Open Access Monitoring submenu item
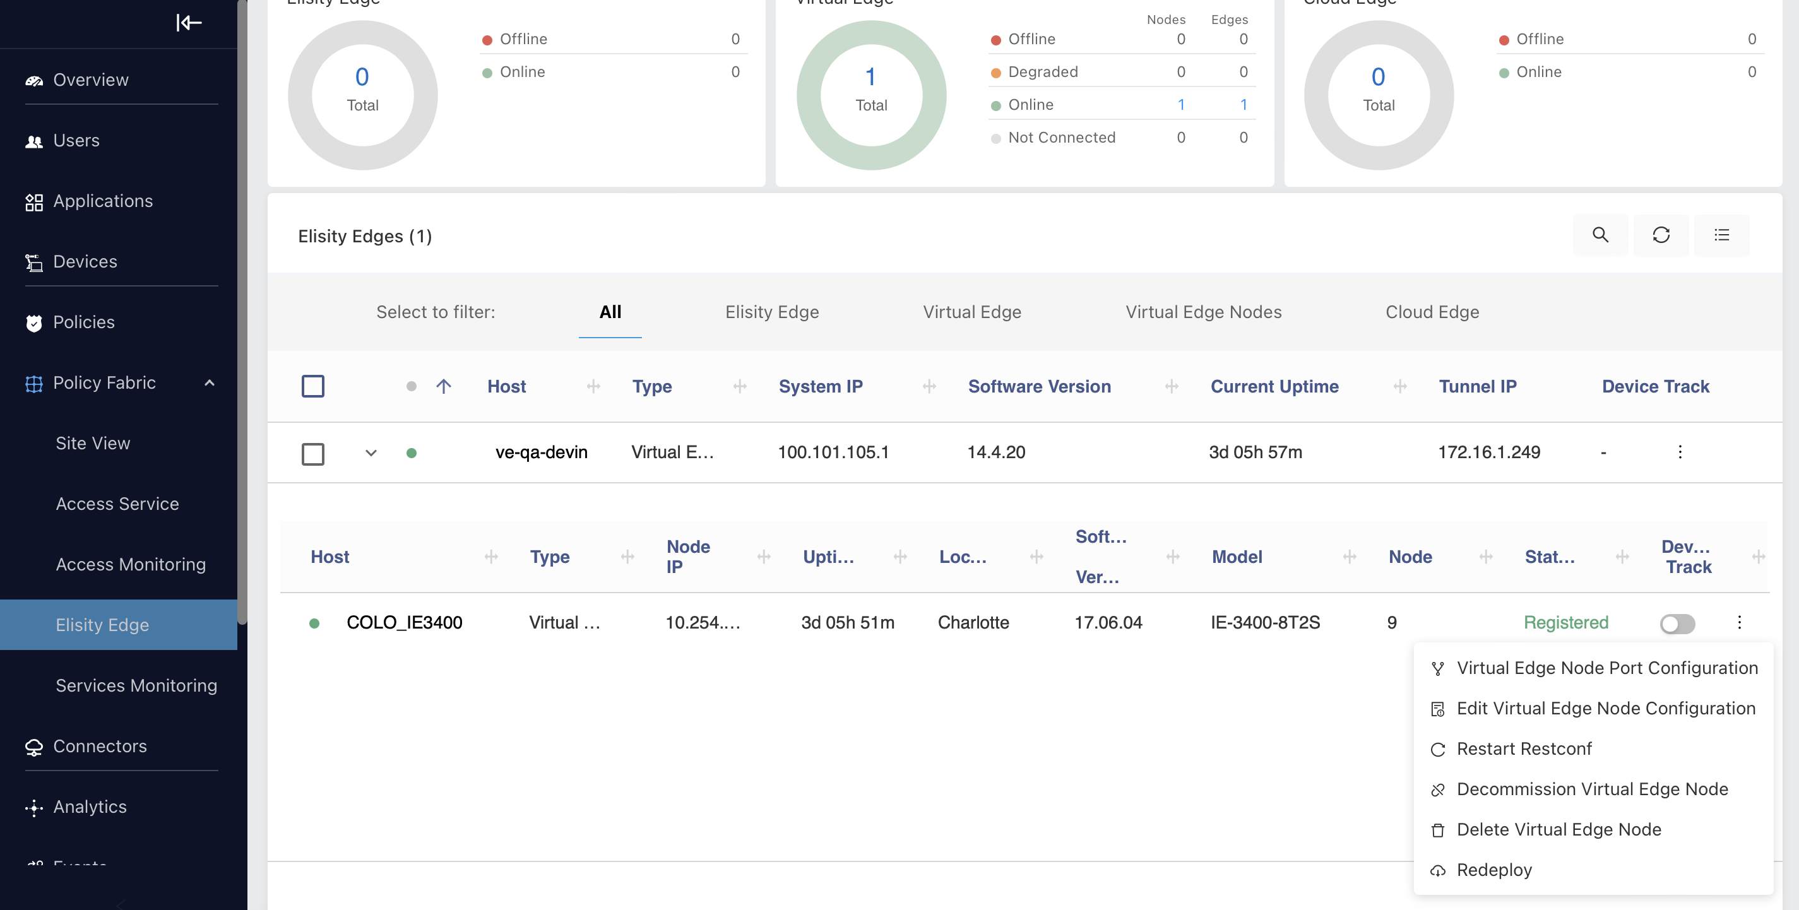This screenshot has height=910, width=1799. point(131,564)
